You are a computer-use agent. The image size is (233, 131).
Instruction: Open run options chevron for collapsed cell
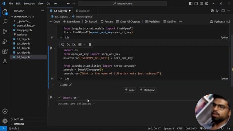click(x=55, y=97)
